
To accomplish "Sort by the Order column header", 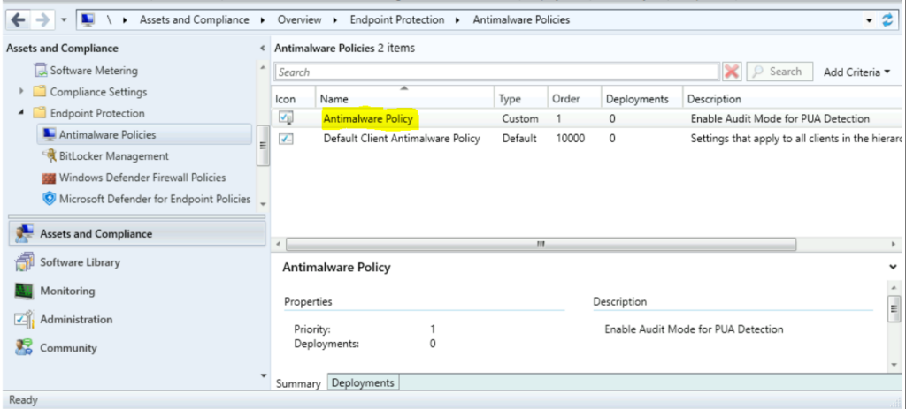I will [x=573, y=99].
